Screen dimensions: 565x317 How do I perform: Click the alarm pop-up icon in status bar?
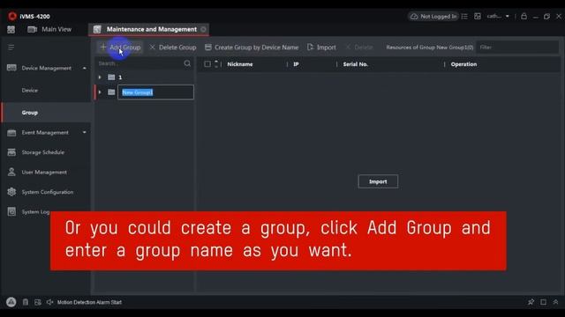[38, 302]
